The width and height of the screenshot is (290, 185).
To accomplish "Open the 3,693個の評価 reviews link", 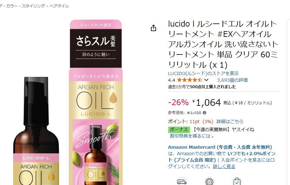I will (x=232, y=80).
